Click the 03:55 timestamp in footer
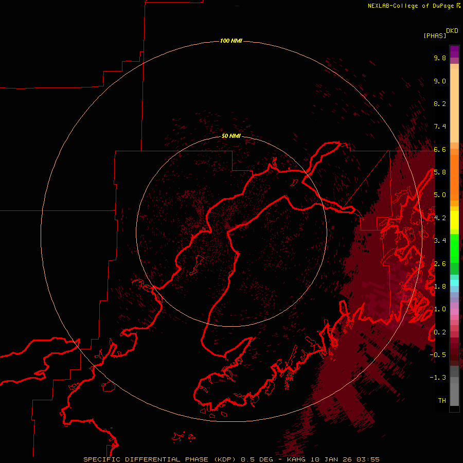 pyautogui.click(x=368, y=459)
